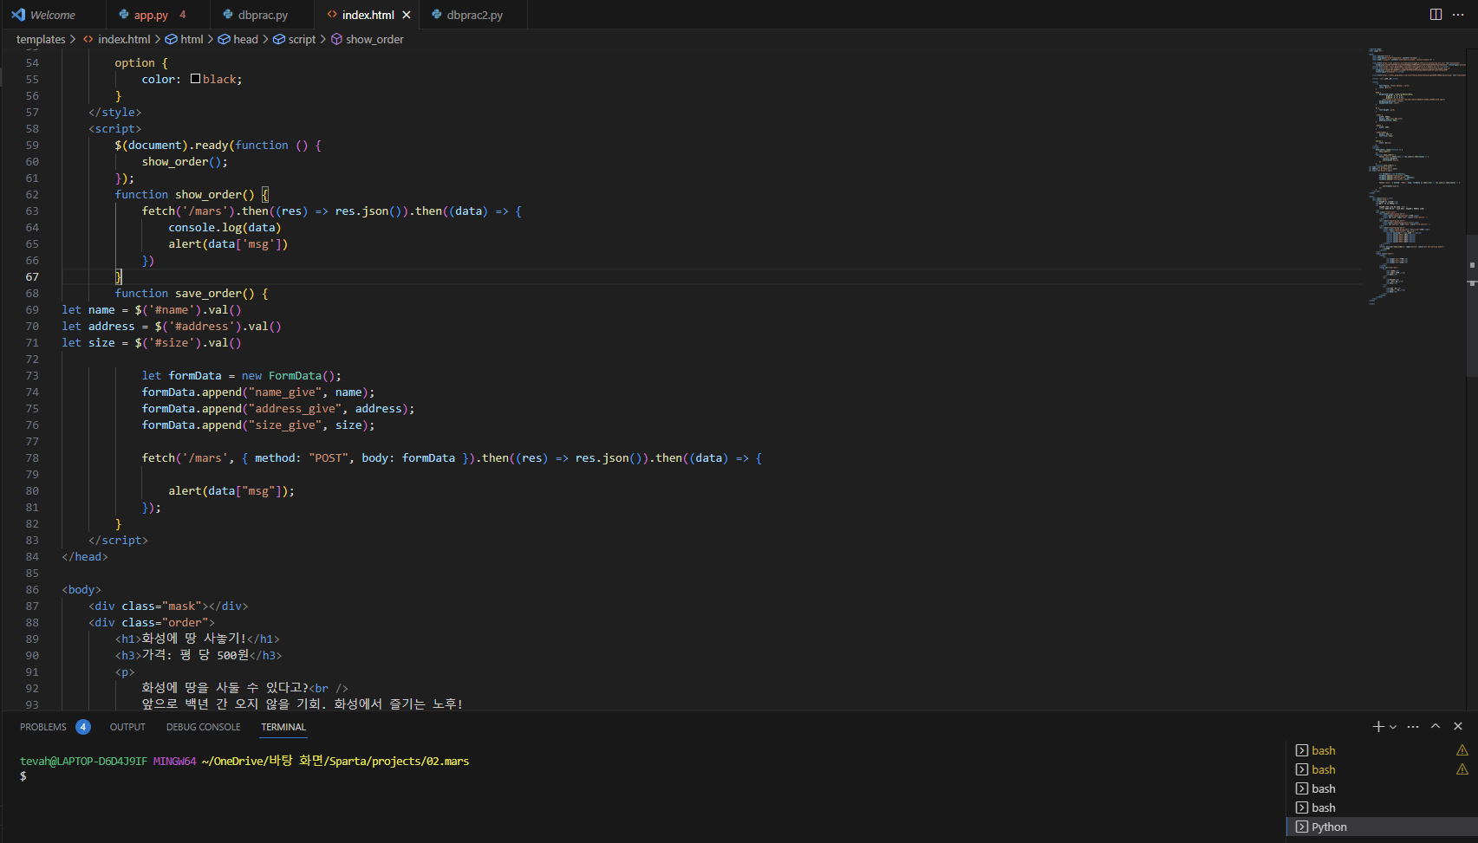The height and width of the screenshot is (843, 1478).
Task: Focus the terminal prompt line
Action: click(x=23, y=776)
